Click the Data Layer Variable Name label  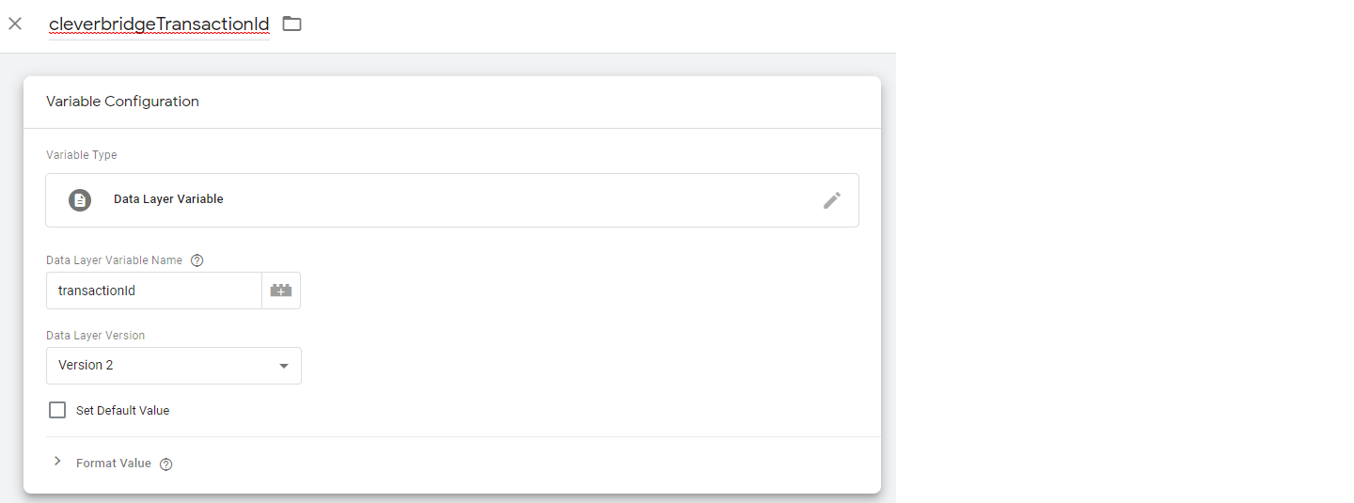(x=114, y=260)
